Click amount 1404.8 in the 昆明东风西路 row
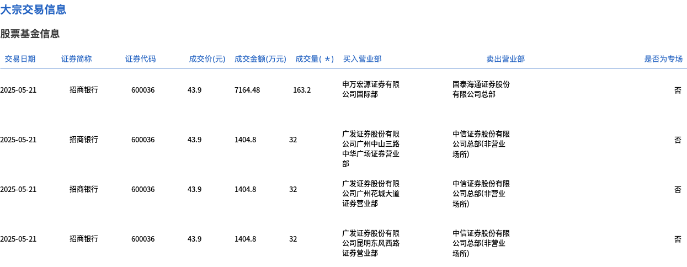 tap(245, 239)
